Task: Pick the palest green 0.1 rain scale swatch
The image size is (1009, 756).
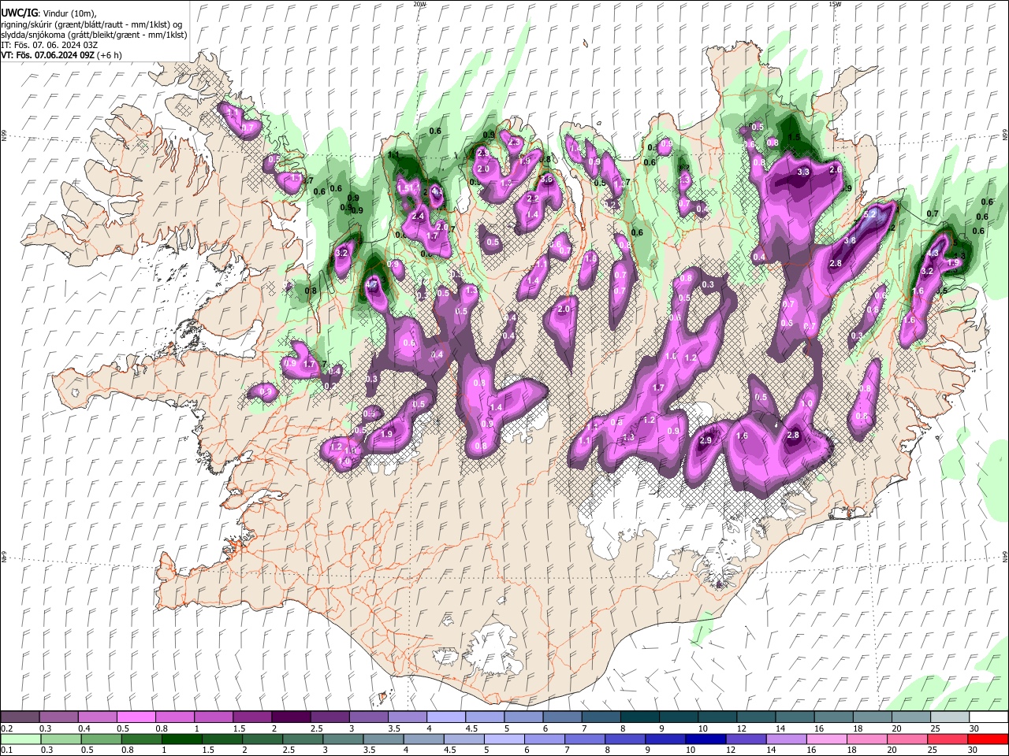Action: pyautogui.click(x=20, y=739)
